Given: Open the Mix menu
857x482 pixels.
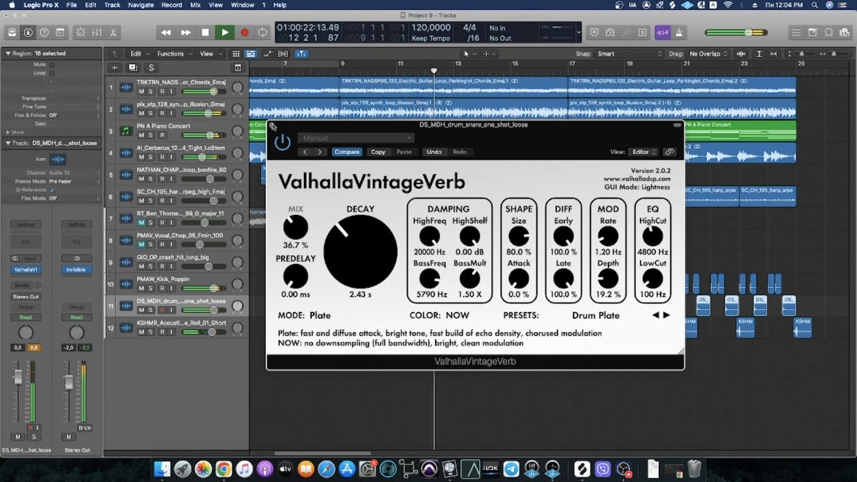Looking at the screenshot, I should [x=196, y=5].
